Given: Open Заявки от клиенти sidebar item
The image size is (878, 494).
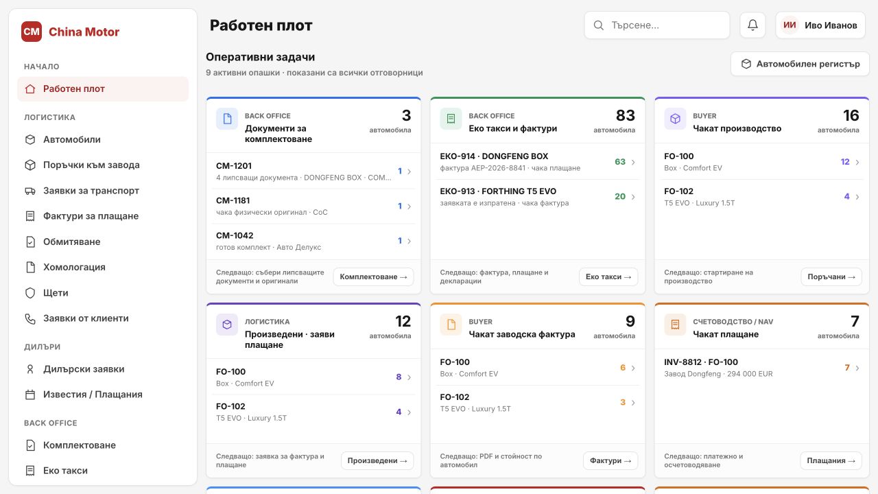Looking at the screenshot, I should 103,318.
